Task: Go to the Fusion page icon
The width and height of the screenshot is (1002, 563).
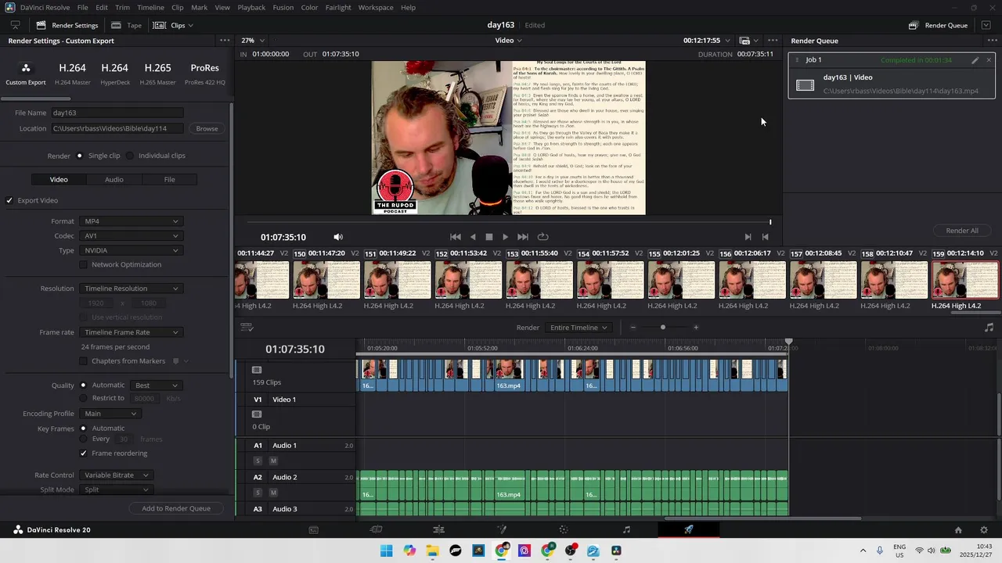Action: (501, 530)
